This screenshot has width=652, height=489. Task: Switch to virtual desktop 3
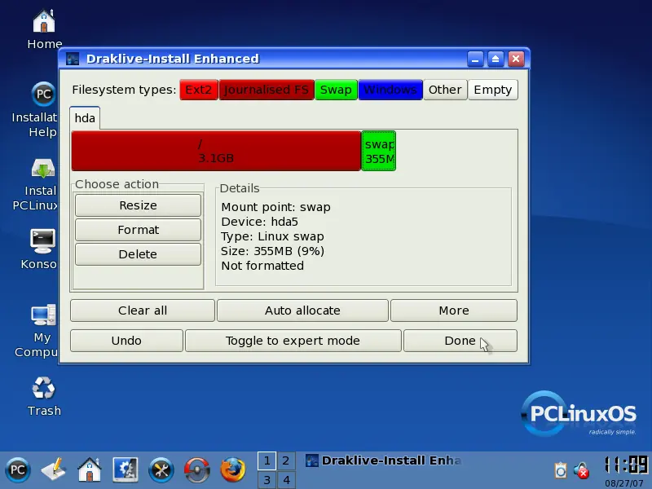[x=267, y=480]
